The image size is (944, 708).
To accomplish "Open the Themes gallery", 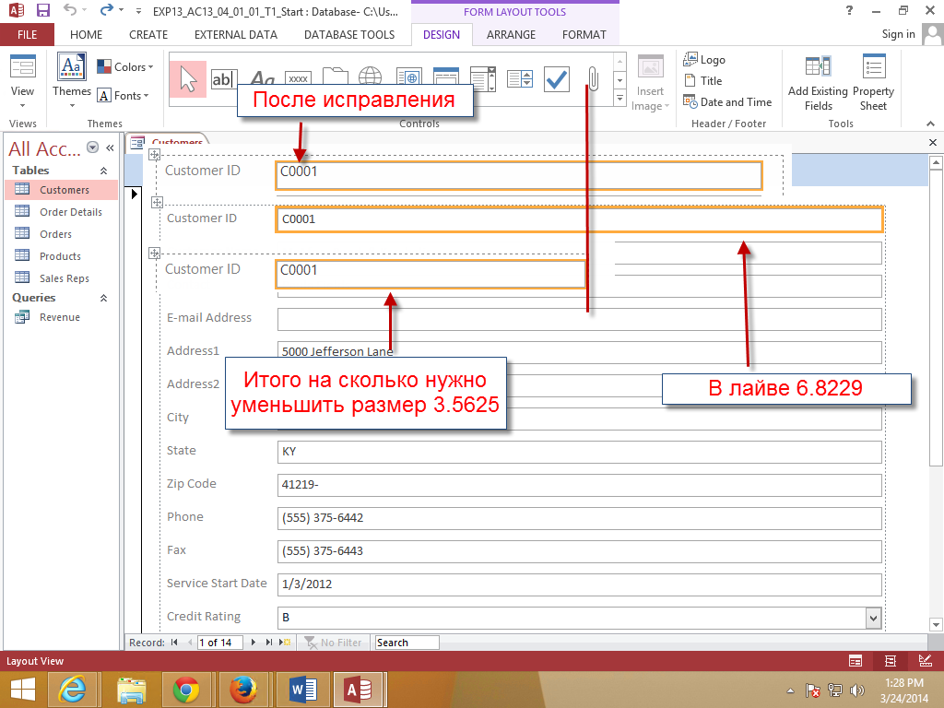I will [72, 81].
